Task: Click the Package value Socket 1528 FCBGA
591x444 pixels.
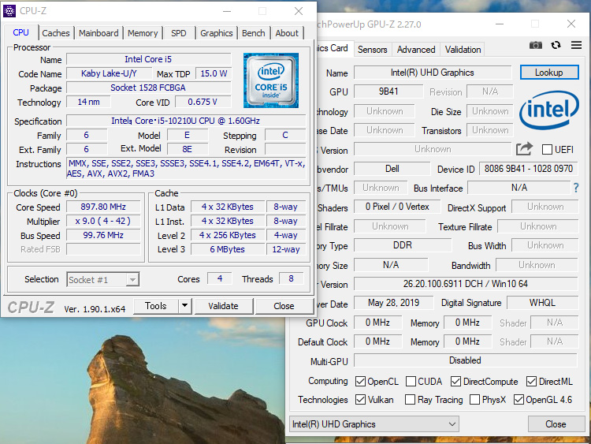Action: (148, 88)
